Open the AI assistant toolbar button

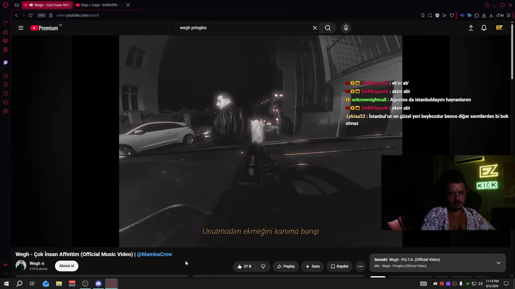[500, 15]
